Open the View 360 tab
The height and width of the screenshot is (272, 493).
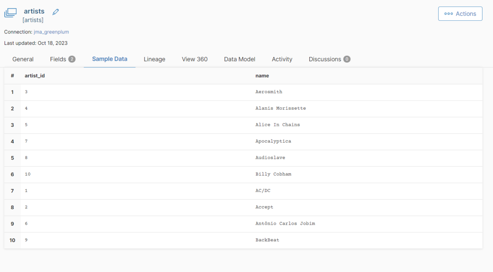[195, 59]
